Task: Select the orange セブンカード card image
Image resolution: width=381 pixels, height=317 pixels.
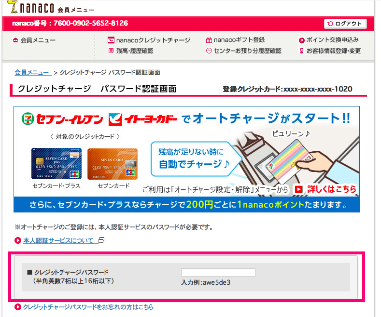Action: pos(113,164)
